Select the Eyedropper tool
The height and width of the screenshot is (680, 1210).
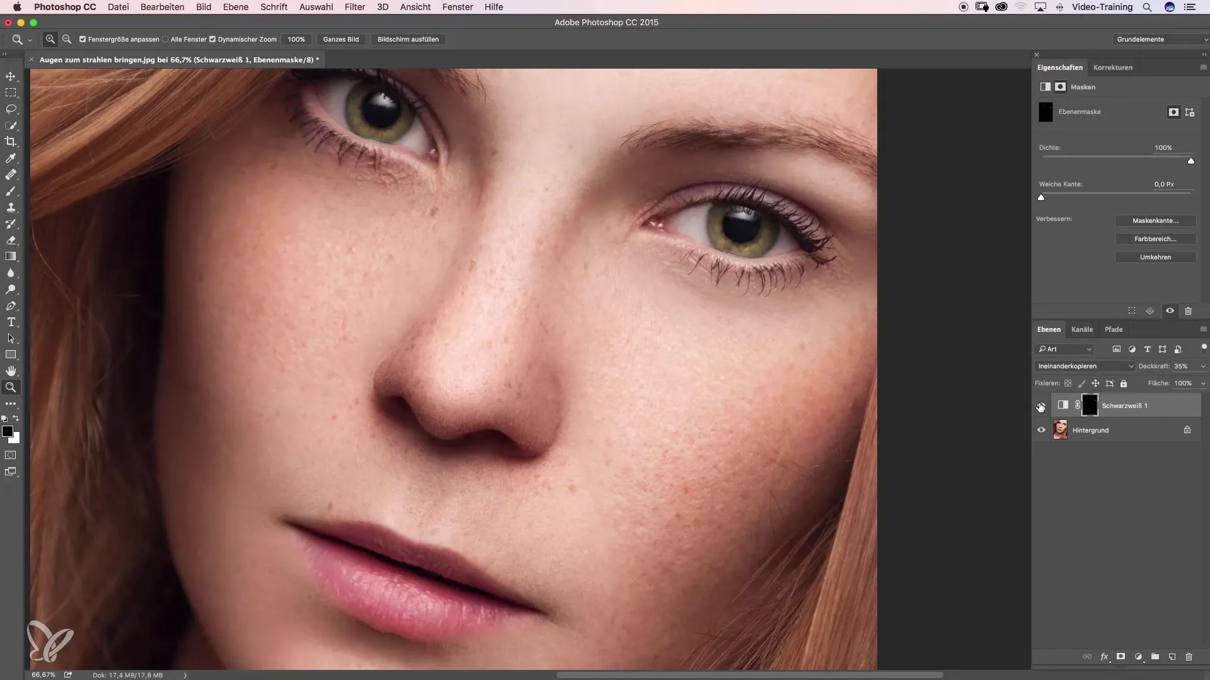11,158
